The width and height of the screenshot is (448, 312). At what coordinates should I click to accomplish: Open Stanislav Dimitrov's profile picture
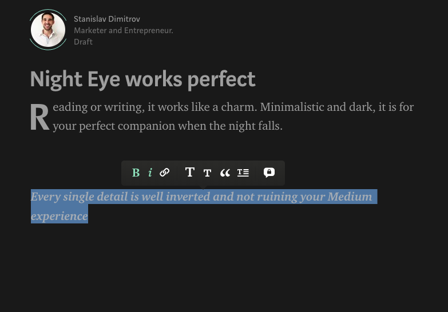click(48, 30)
